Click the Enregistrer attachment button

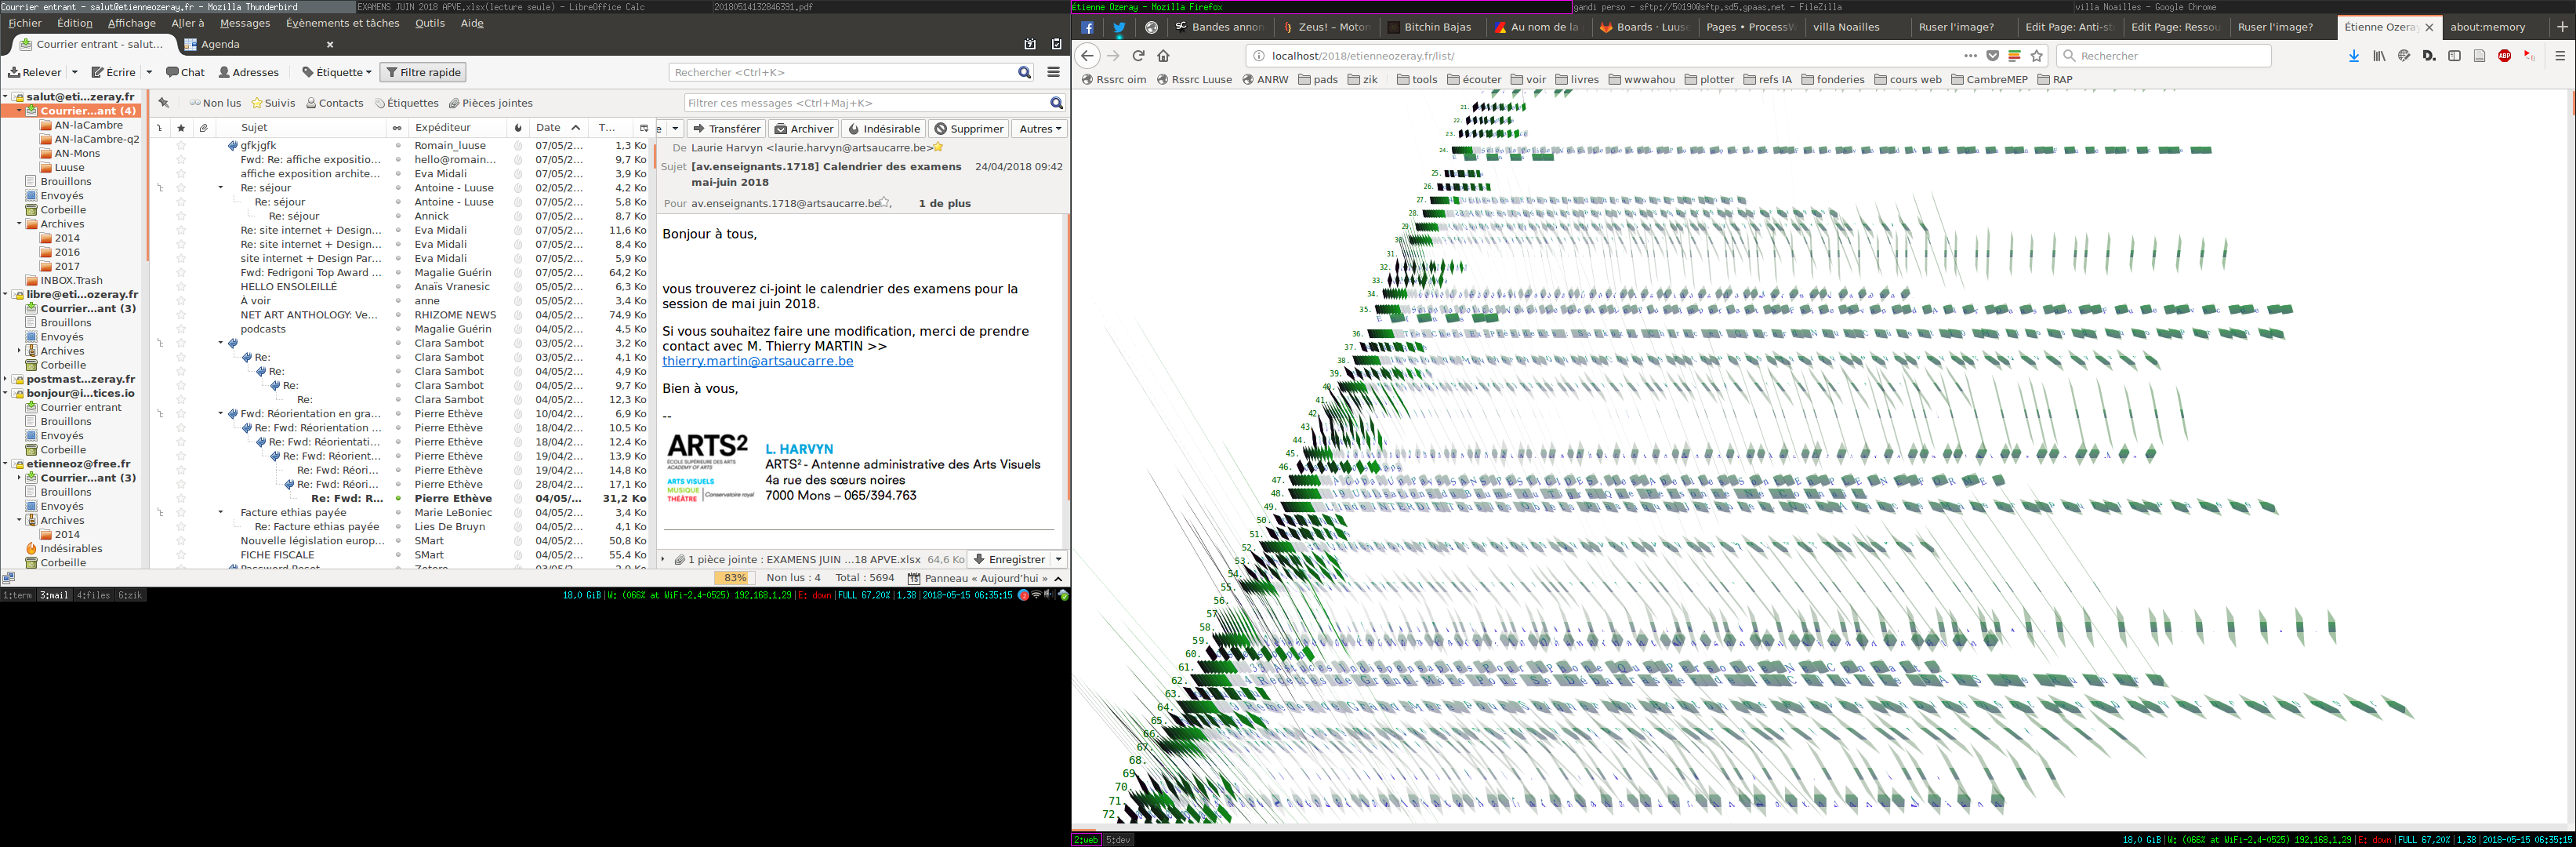[1009, 559]
